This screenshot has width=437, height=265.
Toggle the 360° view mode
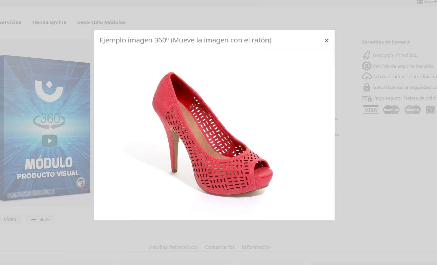(x=40, y=219)
